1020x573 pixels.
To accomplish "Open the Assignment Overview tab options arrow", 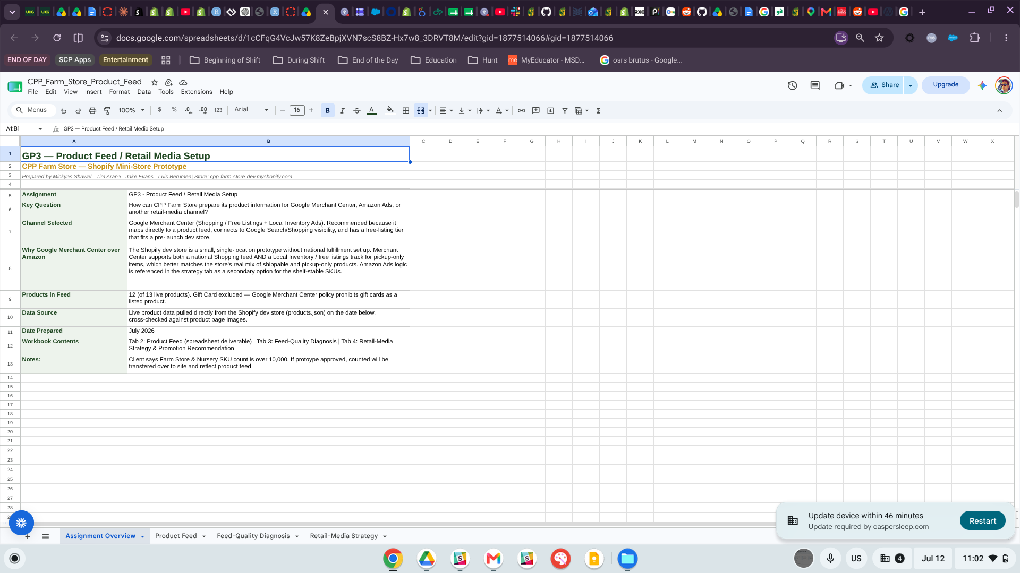I will pyautogui.click(x=142, y=536).
